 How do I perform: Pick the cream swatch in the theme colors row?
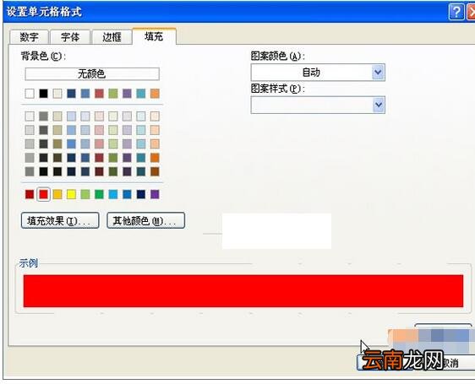click(x=57, y=94)
